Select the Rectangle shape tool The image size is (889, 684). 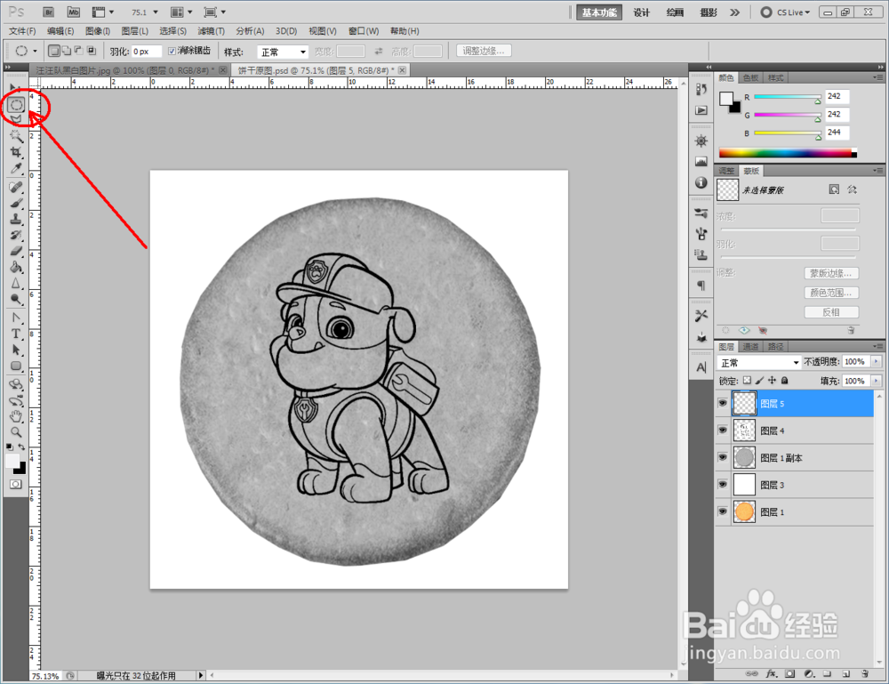(16, 366)
